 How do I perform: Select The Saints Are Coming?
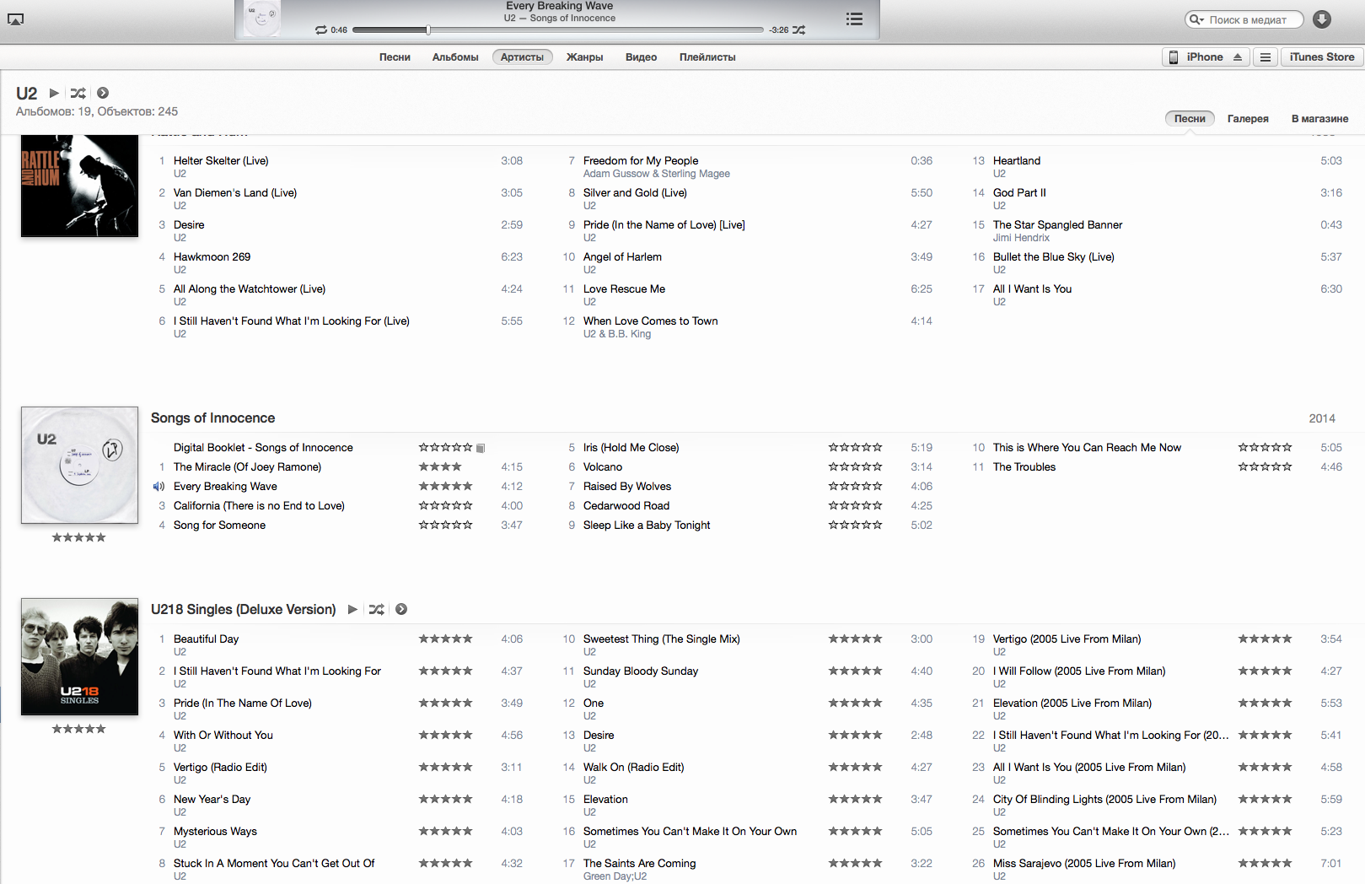point(639,864)
